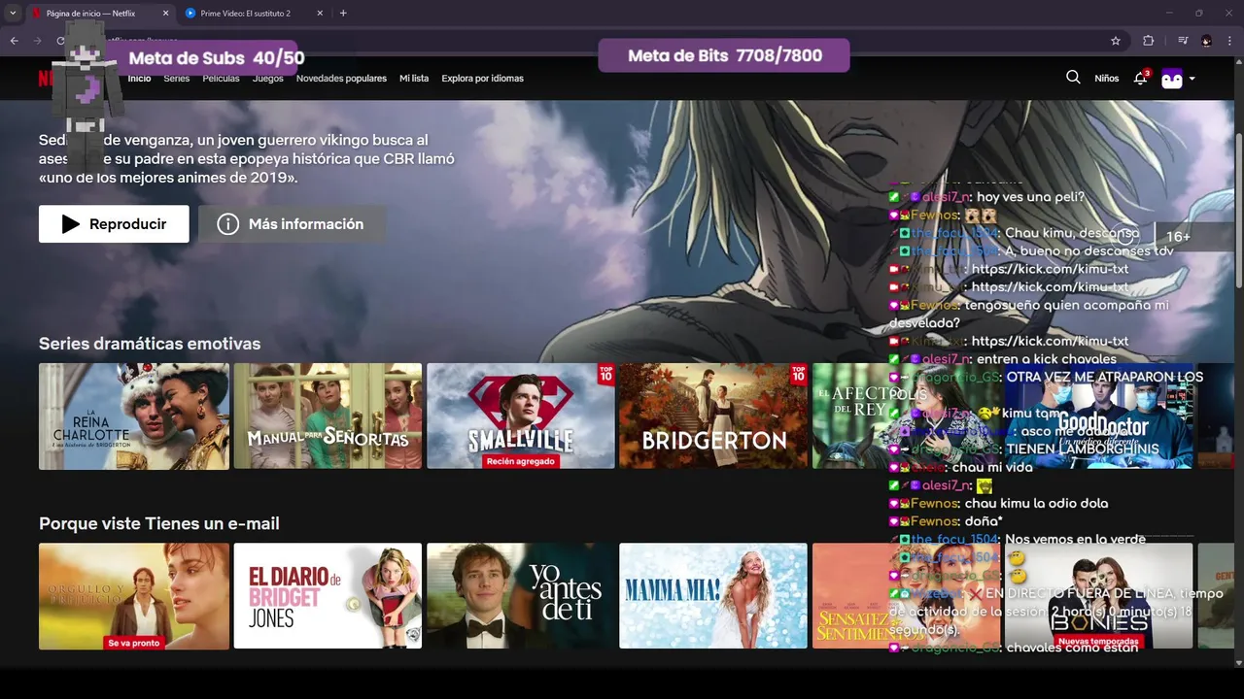Image resolution: width=1244 pixels, height=699 pixels.
Task: Open the Netflix search icon
Action: pyautogui.click(x=1073, y=78)
